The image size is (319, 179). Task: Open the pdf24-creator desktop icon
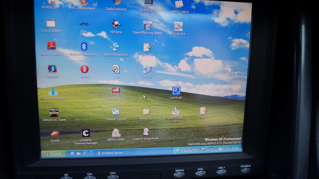pos(116,133)
